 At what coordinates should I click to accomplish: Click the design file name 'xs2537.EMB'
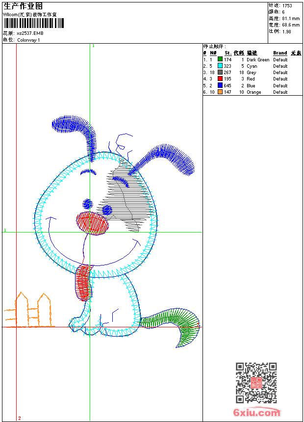coord(30,33)
